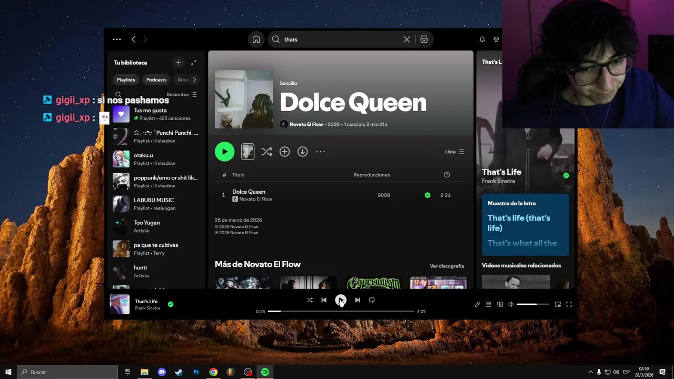
Task: Open the Browse icon beside search
Action: [424, 39]
